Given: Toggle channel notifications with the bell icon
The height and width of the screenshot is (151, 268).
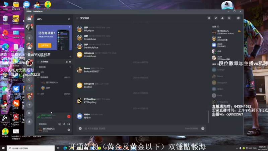Looking at the screenshot, I should (209, 18).
